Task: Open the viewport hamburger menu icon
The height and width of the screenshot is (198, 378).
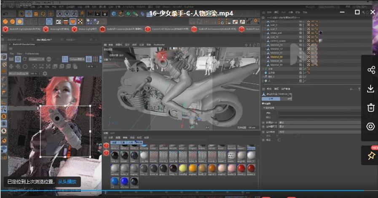Action: (x=105, y=45)
